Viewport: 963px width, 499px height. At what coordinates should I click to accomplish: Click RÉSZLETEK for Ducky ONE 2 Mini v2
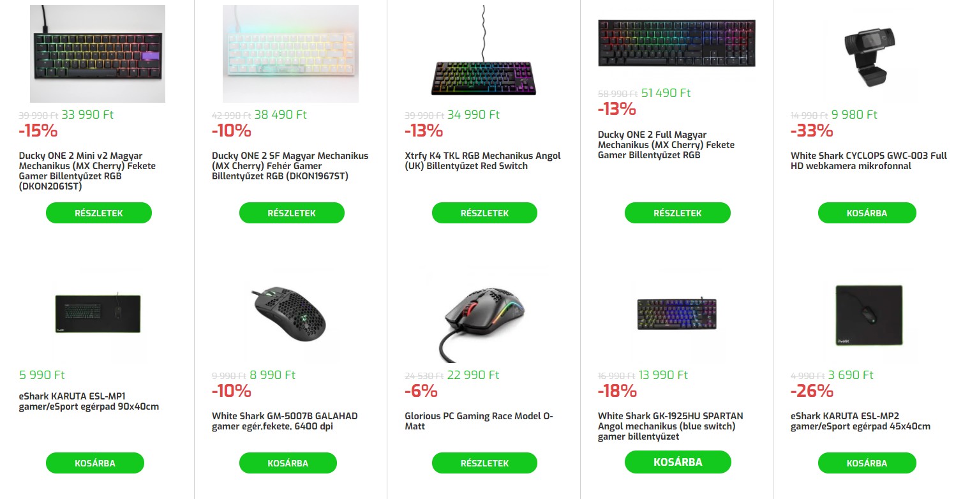coord(99,213)
